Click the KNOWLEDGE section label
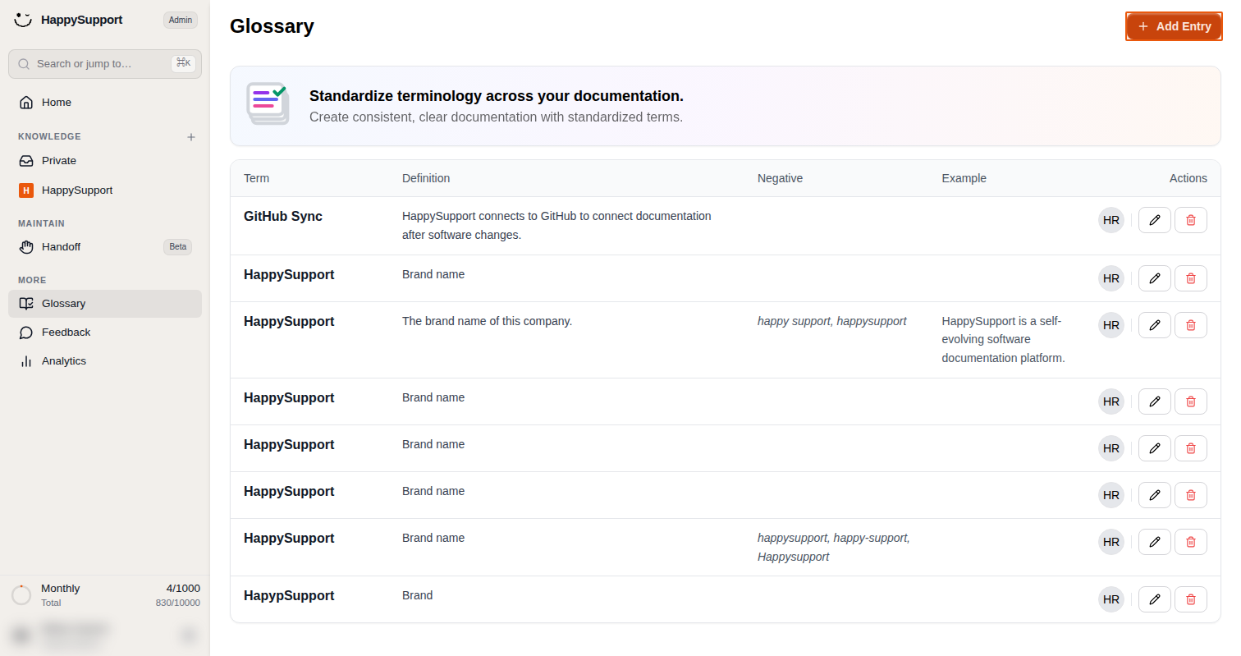 point(49,137)
